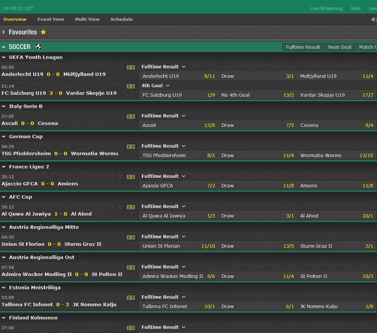Open the Schedule tab
The width and height of the screenshot is (377, 333).
point(122,19)
